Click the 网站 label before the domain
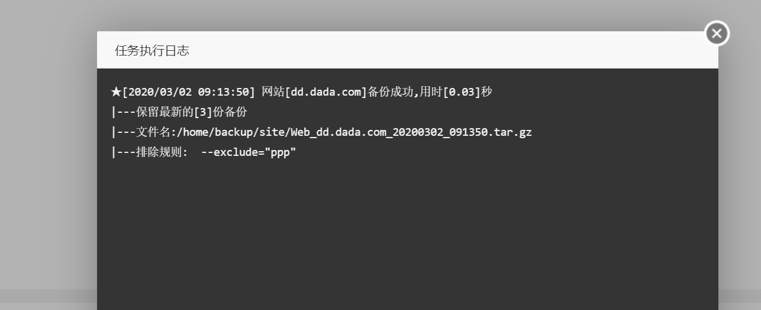The image size is (761, 310). coord(273,92)
